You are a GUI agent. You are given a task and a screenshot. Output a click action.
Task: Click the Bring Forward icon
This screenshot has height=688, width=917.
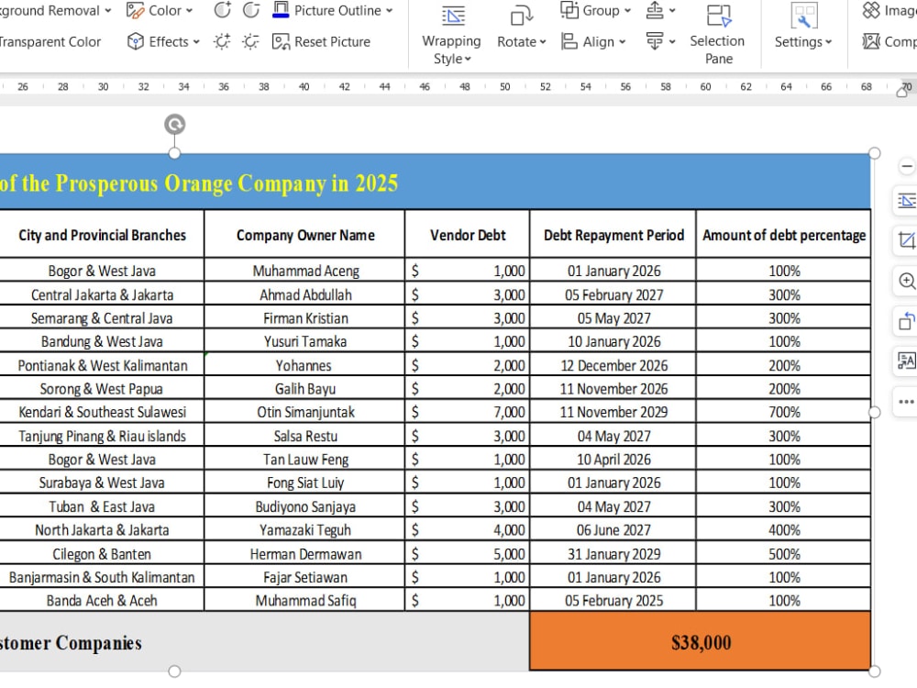tap(655, 10)
